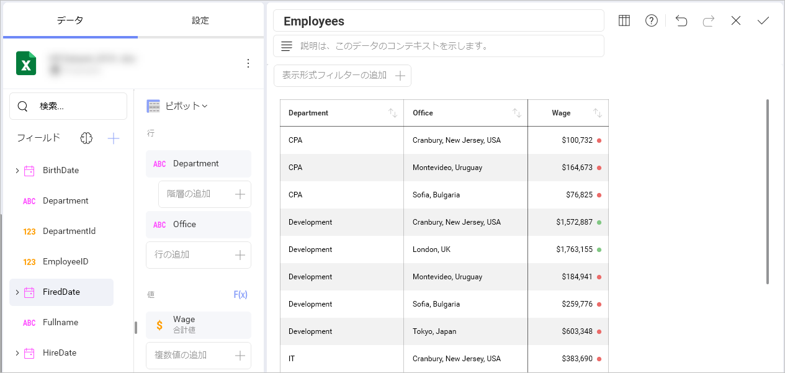
Task: Click the plus in 階層の追加
Action: pos(240,194)
